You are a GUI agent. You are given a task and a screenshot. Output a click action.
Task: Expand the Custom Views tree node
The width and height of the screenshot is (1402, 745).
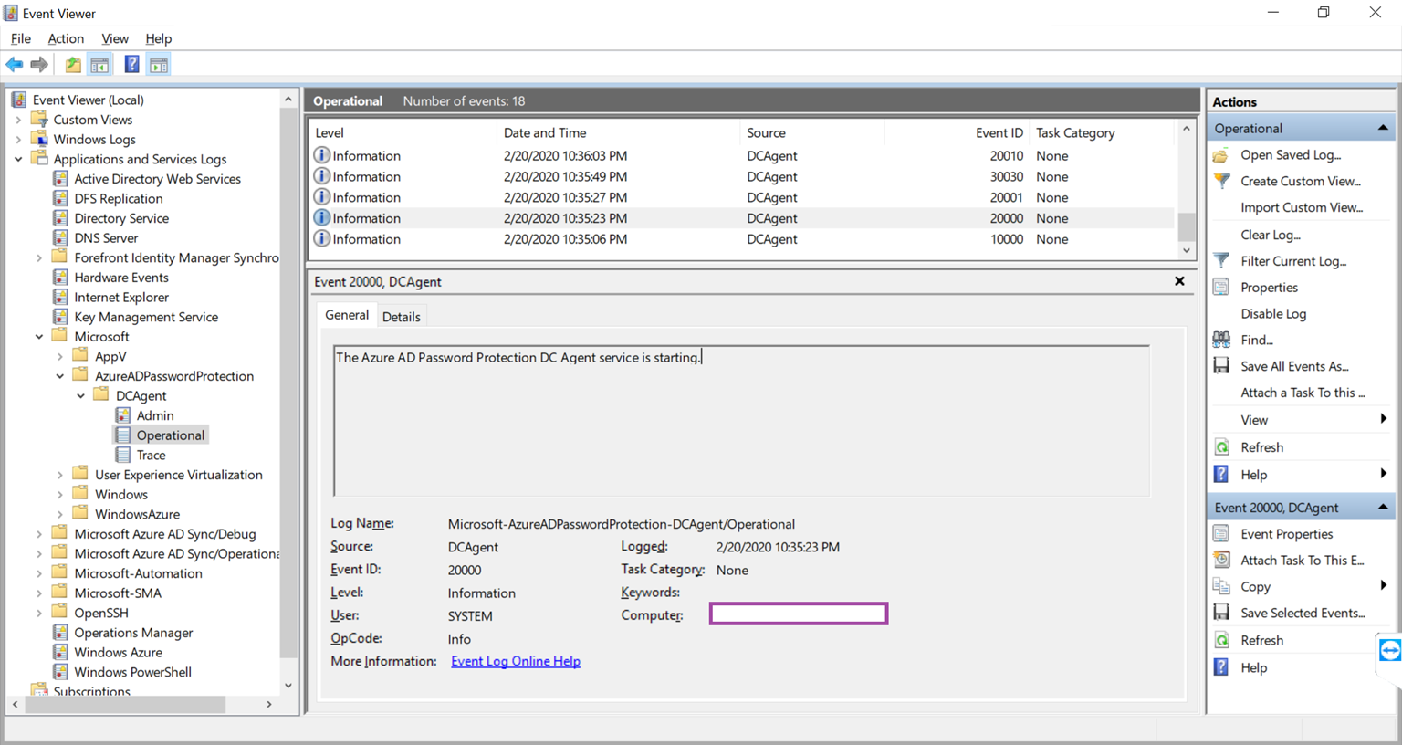pos(18,120)
